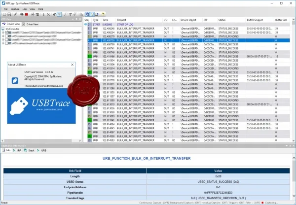This screenshot has width=296, height=205.
Task: Open the View menu
Action: [32, 9]
